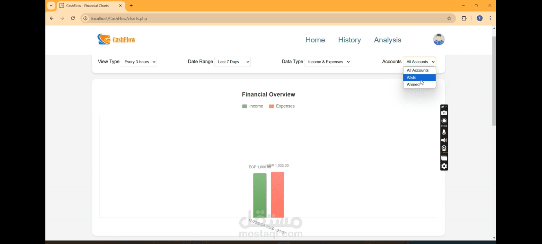Open the Date Range dropdown

pyautogui.click(x=233, y=62)
